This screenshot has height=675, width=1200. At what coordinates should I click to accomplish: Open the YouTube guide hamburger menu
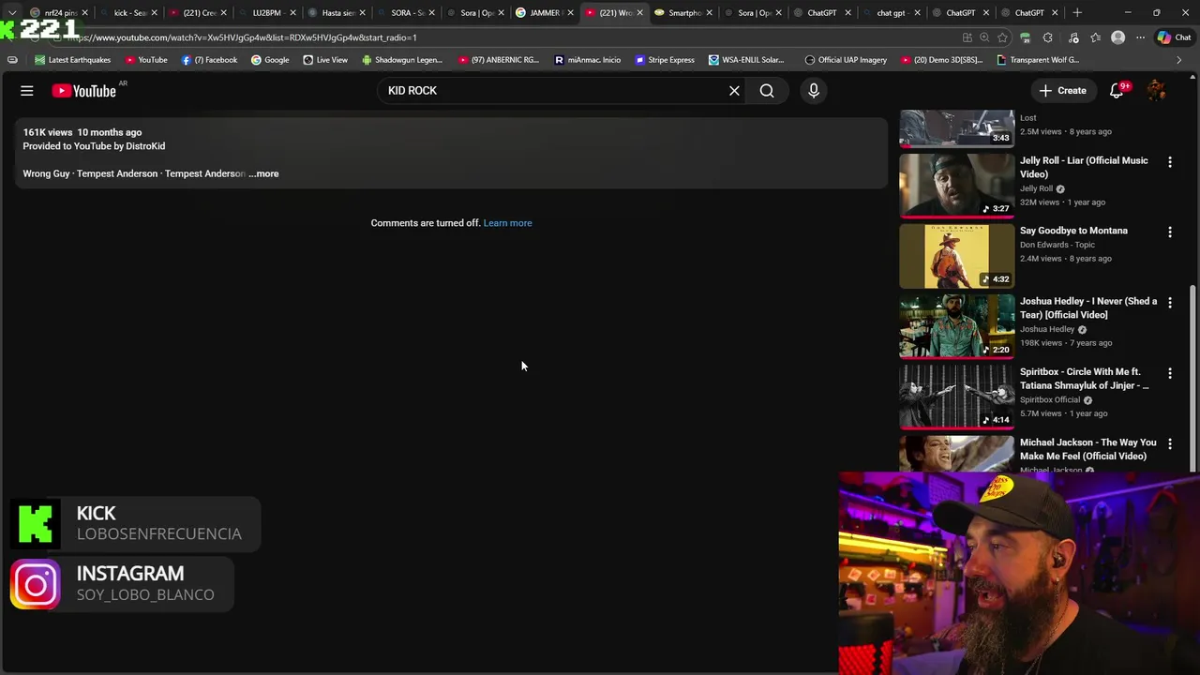point(27,91)
